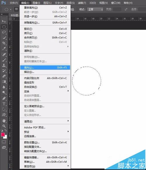The width and height of the screenshot is (146, 170).
Task: Select the Move tool
Action: (x=4, y=21)
